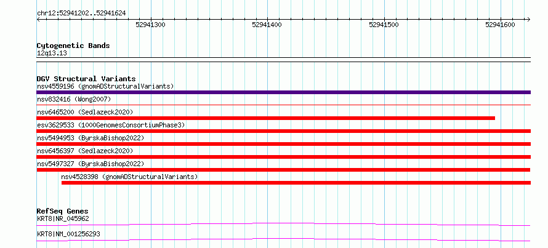This screenshot has width=548, height=248.
Task: Click the right arrowhead of the ruler
Action: coord(529,19)
